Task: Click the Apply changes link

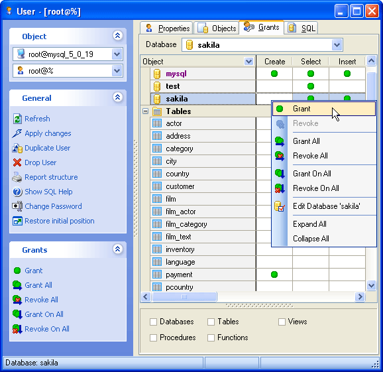Action: (48, 133)
